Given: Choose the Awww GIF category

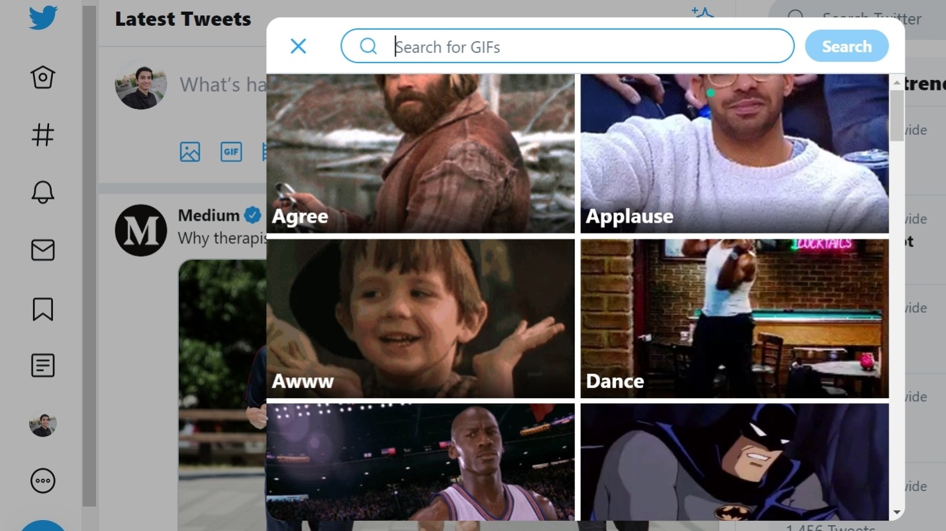Looking at the screenshot, I should pyautogui.click(x=420, y=317).
